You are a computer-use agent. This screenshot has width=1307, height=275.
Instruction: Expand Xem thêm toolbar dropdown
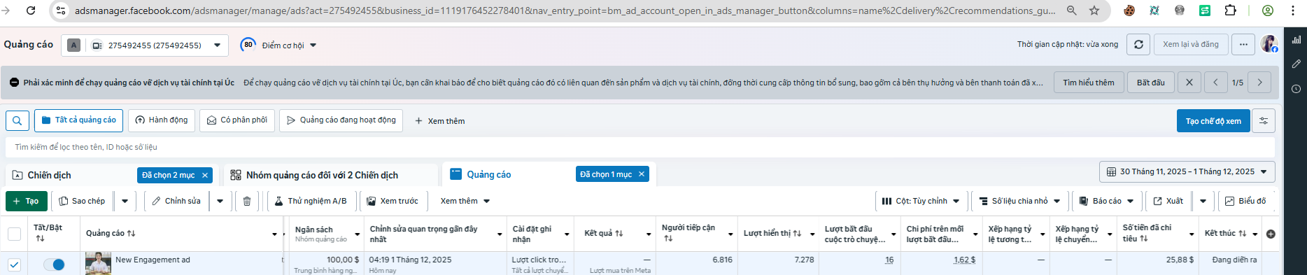[x=465, y=201]
